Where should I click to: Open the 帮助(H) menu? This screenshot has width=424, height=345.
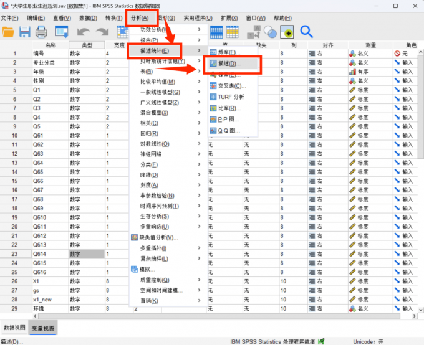[x=282, y=18]
